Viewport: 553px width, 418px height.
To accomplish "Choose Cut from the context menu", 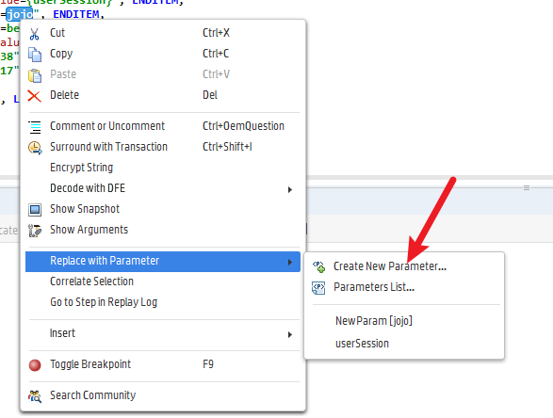I will click(x=163, y=33).
